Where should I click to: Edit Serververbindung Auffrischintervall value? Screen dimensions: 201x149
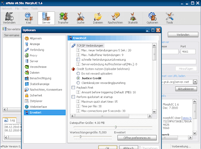tap(109, 64)
